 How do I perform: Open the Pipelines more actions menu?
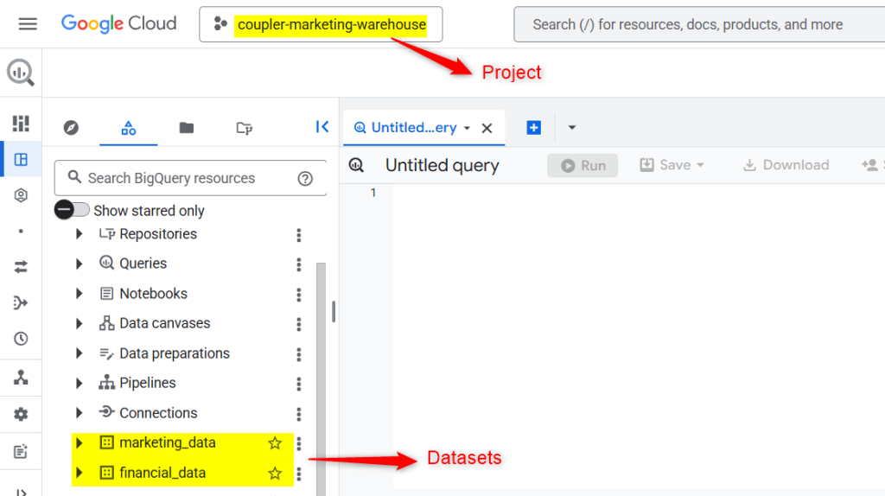point(299,385)
